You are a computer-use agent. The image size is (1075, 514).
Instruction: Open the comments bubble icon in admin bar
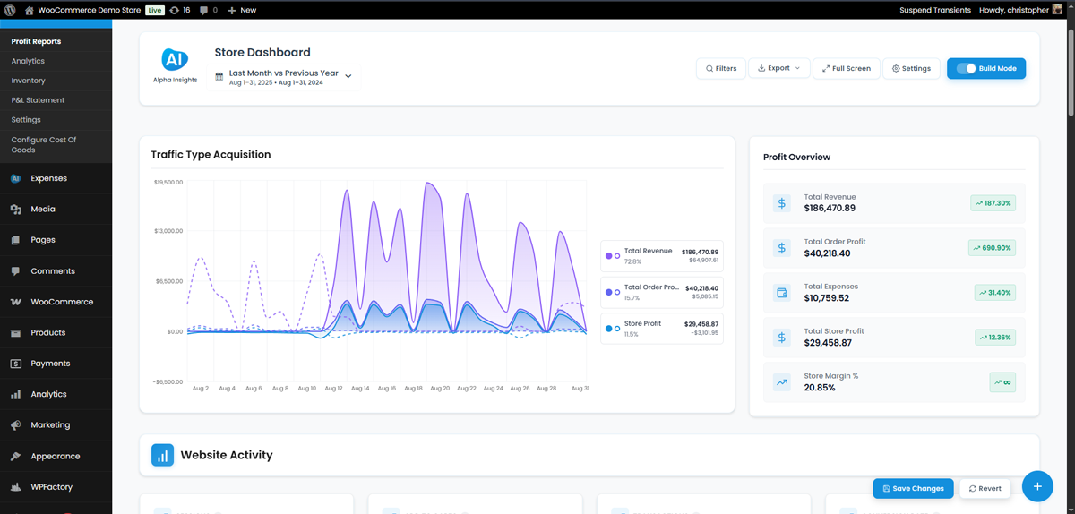tap(204, 10)
